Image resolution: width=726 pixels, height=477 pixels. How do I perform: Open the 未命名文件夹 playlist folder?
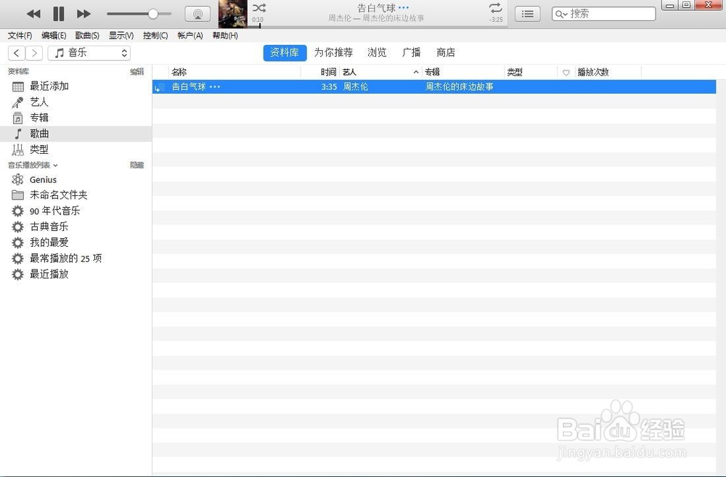point(76,195)
